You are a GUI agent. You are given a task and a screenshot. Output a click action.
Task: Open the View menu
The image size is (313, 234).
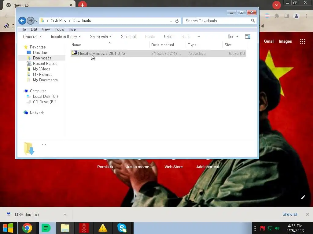click(46, 29)
